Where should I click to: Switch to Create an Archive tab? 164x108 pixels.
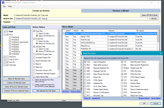pos(41,11)
